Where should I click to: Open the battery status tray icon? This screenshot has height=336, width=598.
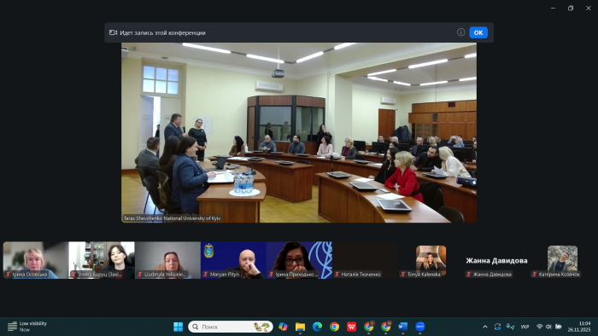coord(559,327)
